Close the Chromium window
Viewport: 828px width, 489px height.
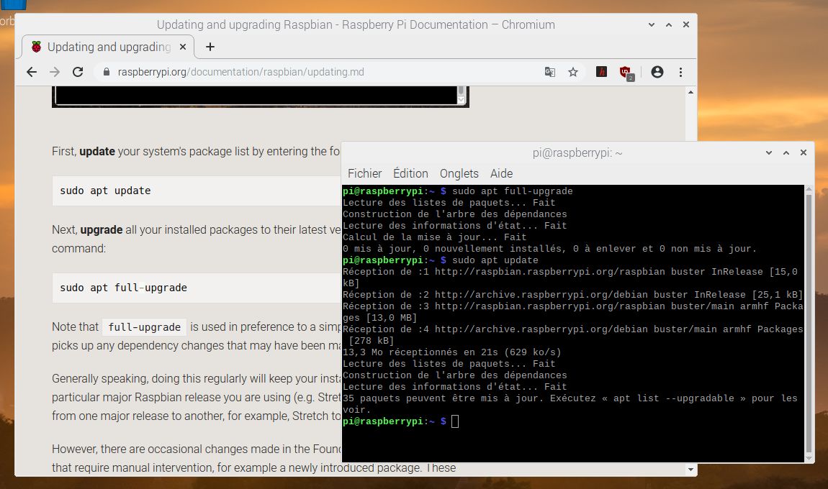pyautogui.click(x=686, y=24)
